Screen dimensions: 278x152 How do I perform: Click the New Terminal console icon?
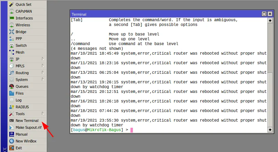coord(12,121)
